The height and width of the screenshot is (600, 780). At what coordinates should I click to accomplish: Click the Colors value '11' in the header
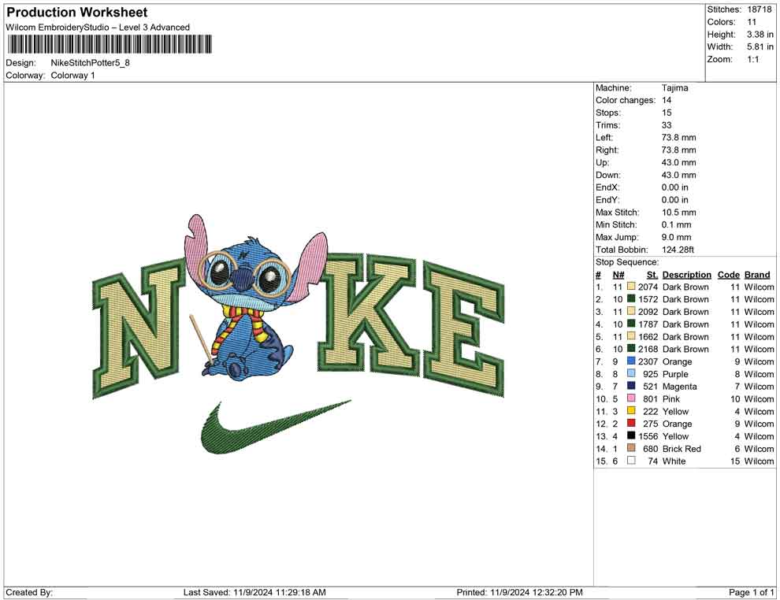tap(751, 22)
